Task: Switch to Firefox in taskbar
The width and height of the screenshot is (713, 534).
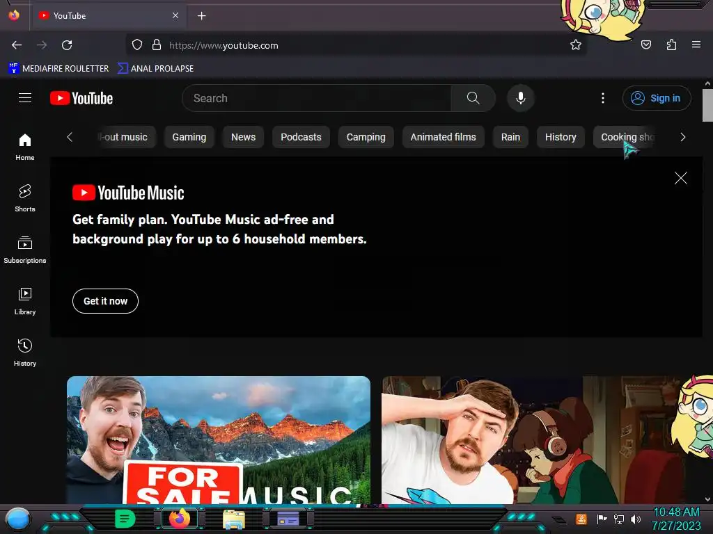Action: 180,519
